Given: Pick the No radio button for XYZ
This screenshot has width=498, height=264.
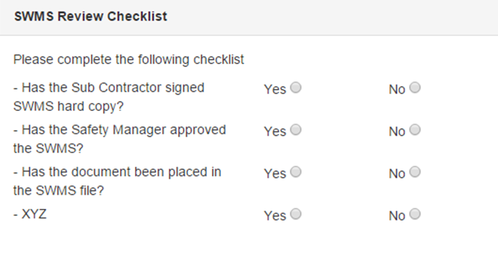Looking at the screenshot, I should coord(415,214).
